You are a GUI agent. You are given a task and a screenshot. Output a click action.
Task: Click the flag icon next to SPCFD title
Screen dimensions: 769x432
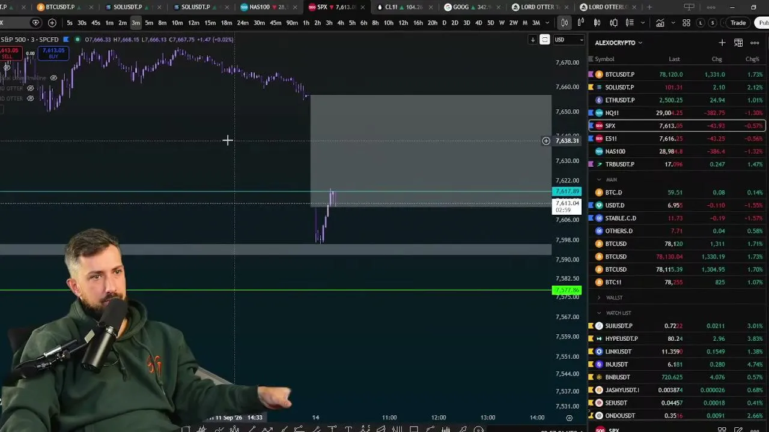pos(66,40)
